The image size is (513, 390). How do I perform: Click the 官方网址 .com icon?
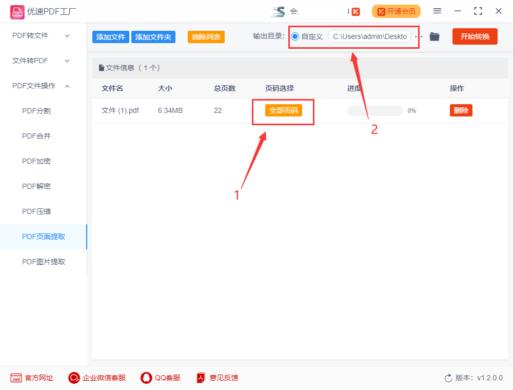click(16, 378)
